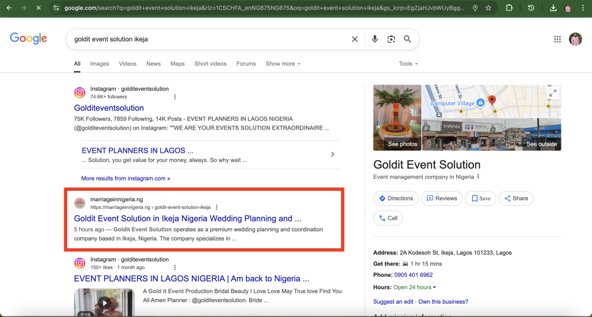Go back with browser back arrow

9,8
